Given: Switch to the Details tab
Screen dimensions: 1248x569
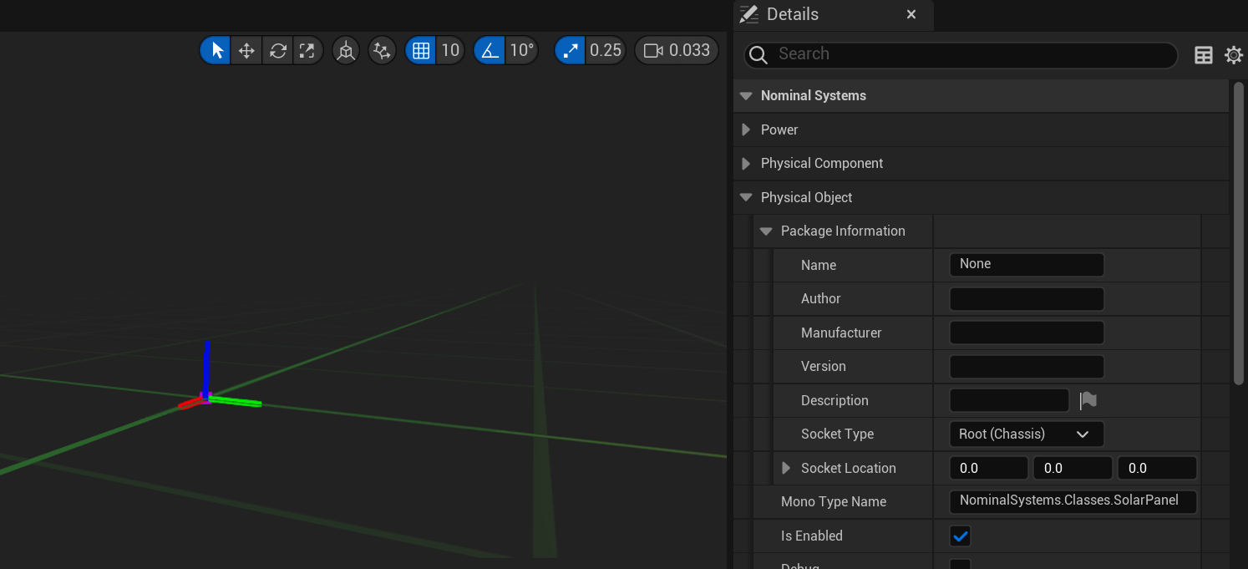Looking at the screenshot, I should tap(792, 14).
